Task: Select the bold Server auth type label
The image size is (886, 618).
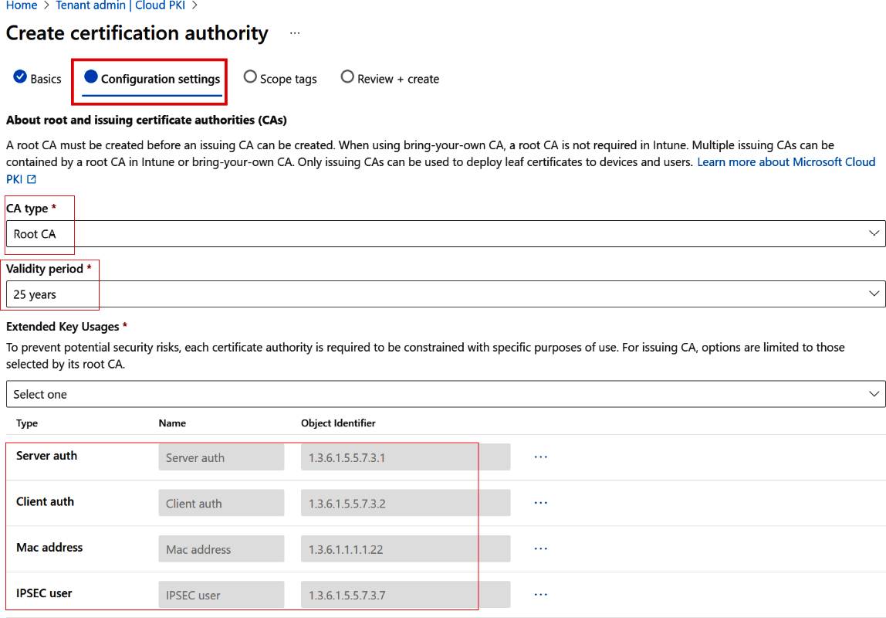Action: 46,456
